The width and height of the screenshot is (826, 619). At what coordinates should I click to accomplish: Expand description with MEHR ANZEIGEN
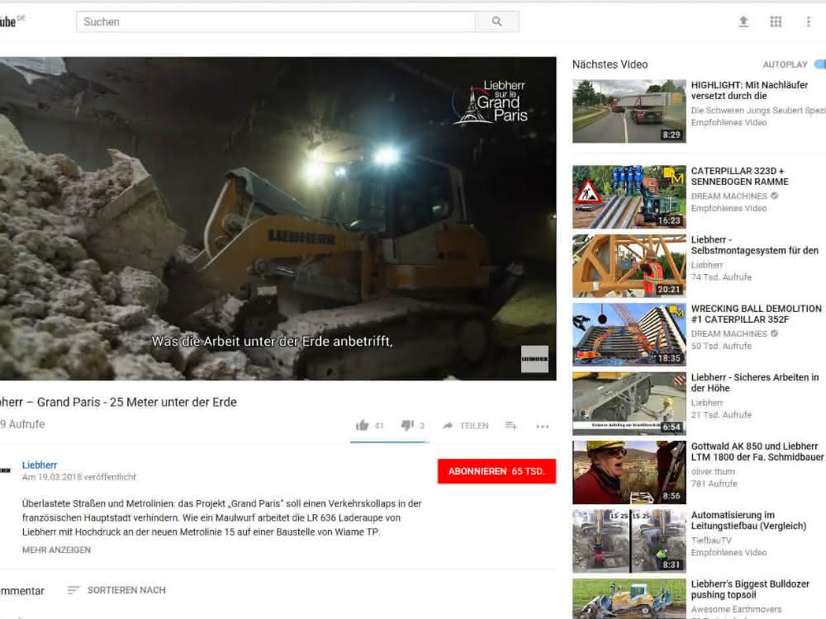tap(56, 550)
